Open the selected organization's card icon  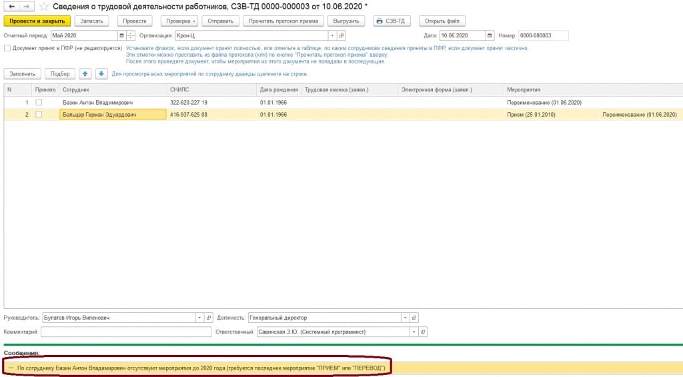coord(341,35)
